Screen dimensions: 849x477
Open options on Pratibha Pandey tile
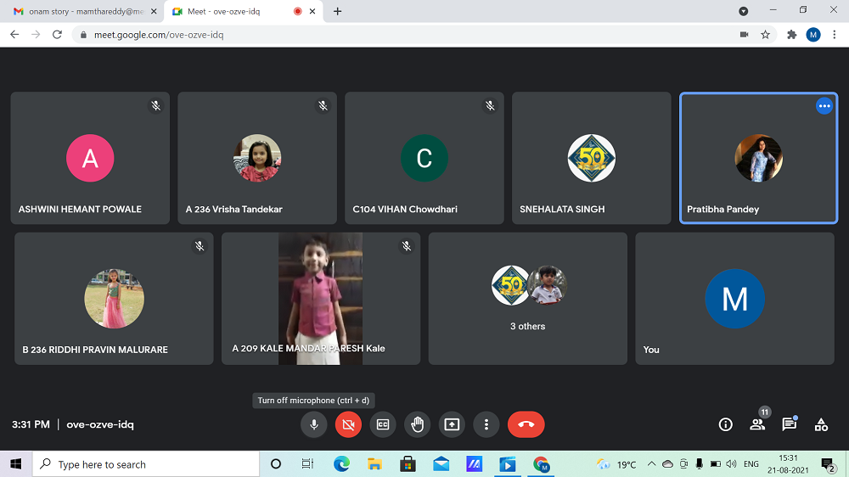point(824,106)
